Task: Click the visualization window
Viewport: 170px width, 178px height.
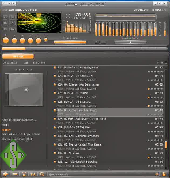Action: [x=39, y=23]
